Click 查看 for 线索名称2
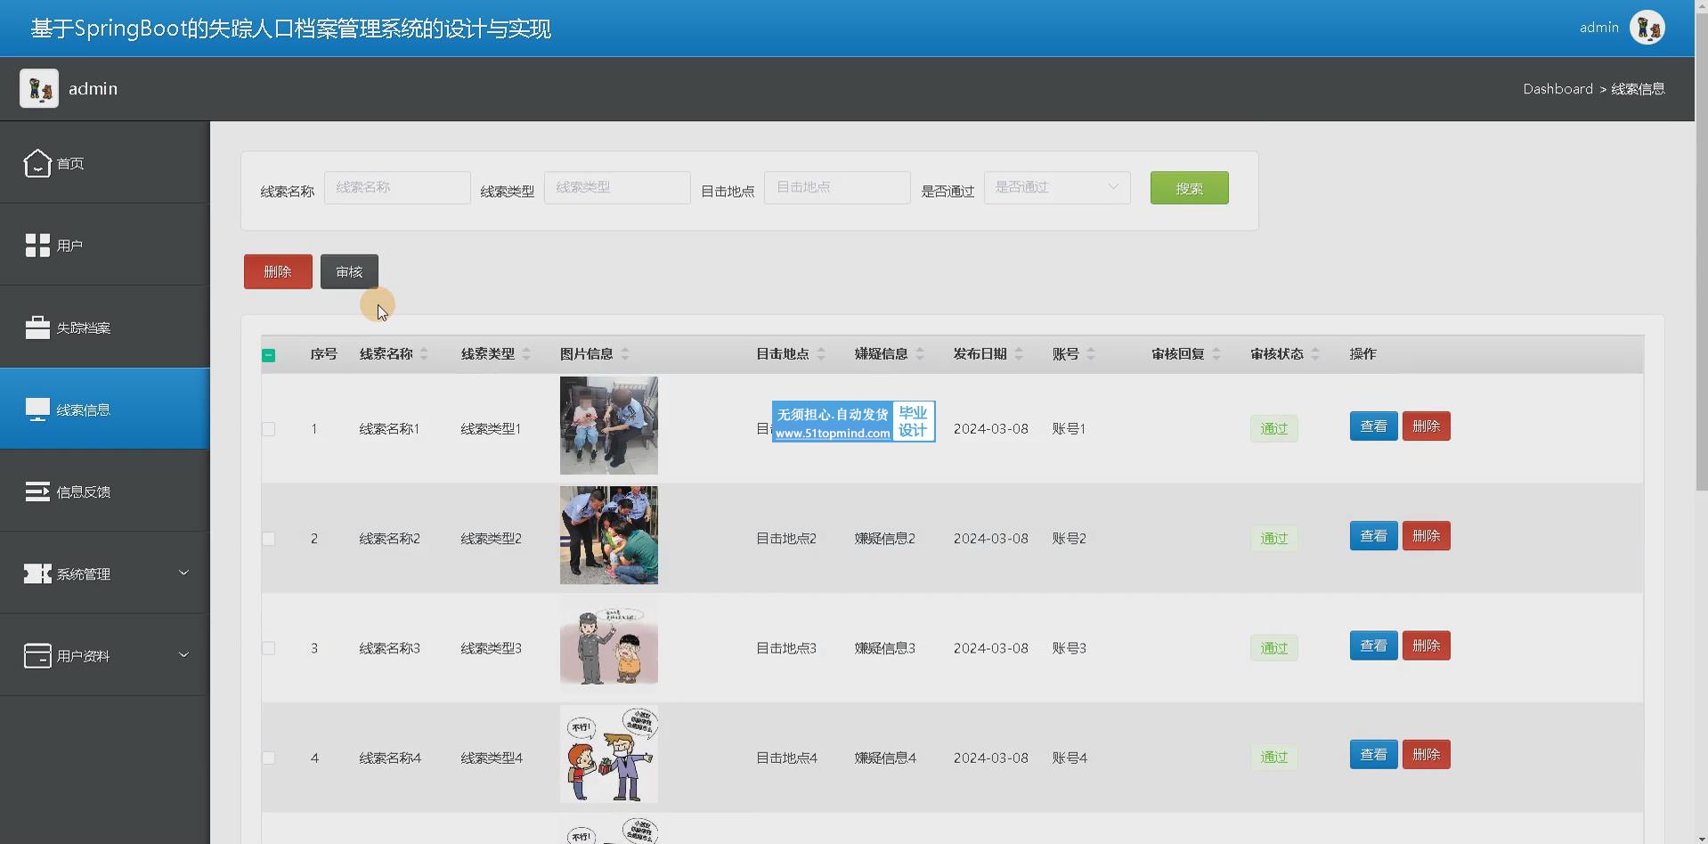Screen dimensions: 1708x844 pos(1373,536)
